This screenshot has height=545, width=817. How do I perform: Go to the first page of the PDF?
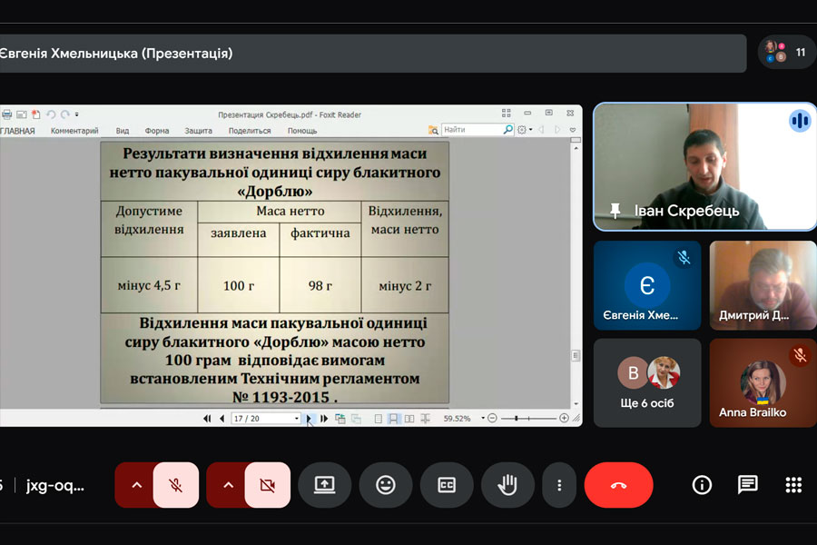coord(207,418)
